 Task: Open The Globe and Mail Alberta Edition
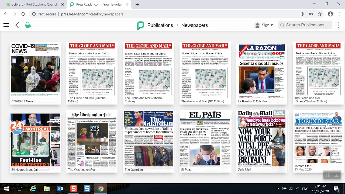149,73
